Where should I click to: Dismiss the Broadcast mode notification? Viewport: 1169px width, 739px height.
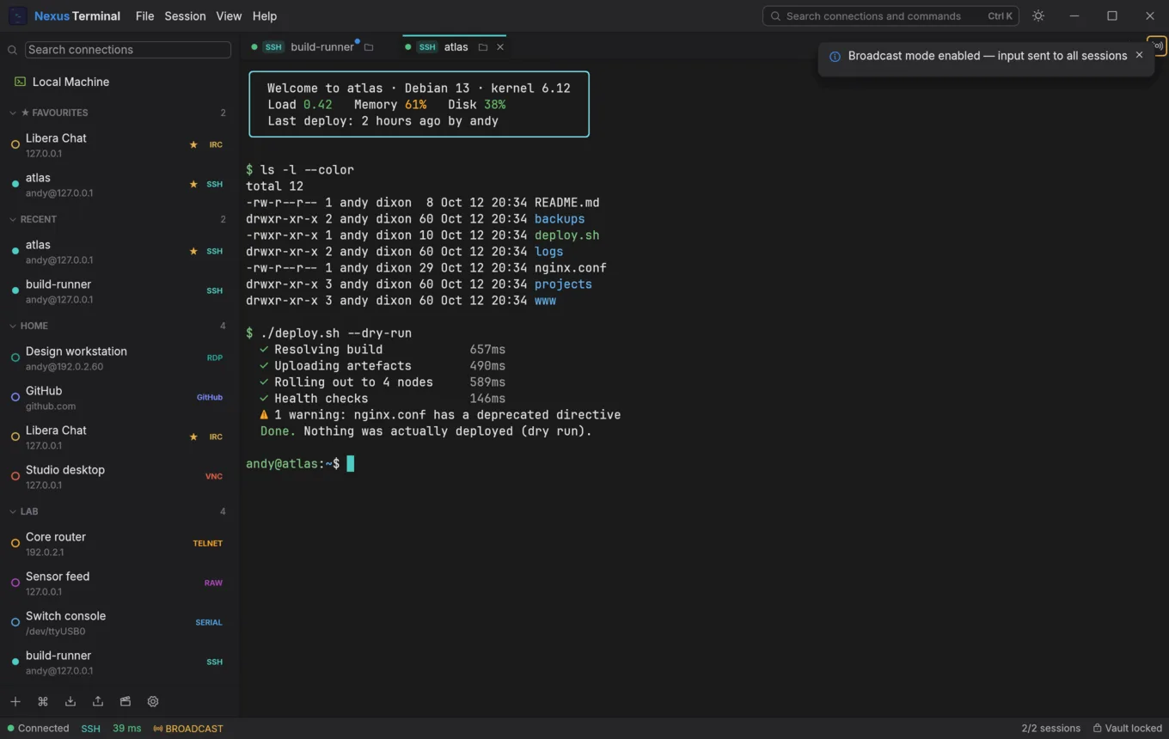(x=1140, y=55)
